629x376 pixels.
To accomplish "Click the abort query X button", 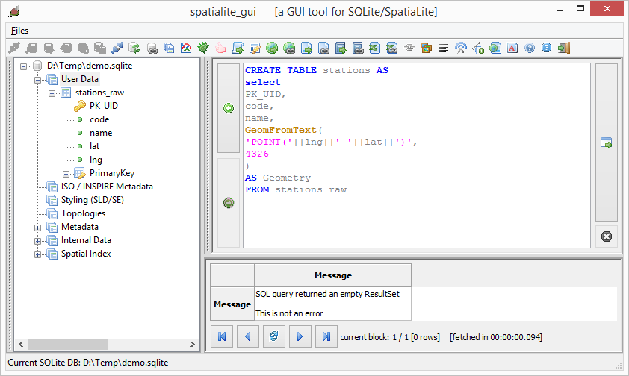I will pos(606,236).
